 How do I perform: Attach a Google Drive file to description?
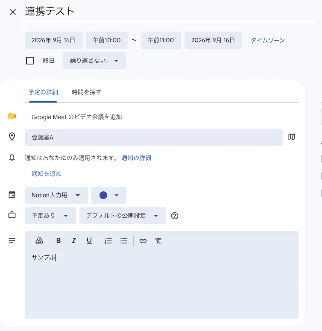[x=39, y=241]
